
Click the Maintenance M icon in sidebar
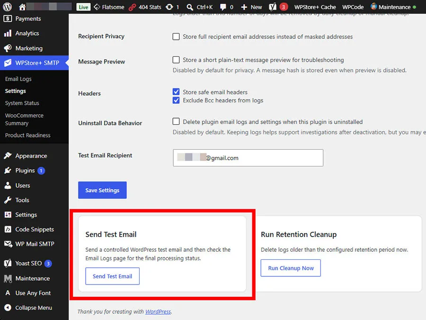(x=8, y=278)
